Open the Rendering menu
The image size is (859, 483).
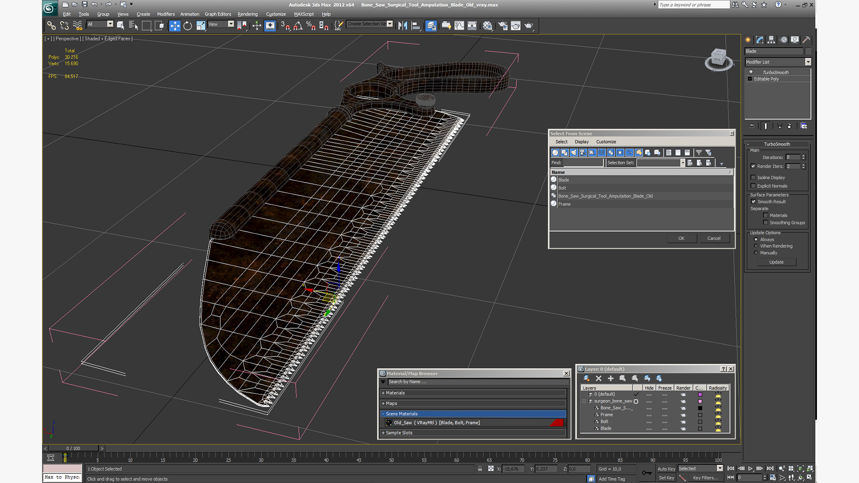pyautogui.click(x=247, y=14)
